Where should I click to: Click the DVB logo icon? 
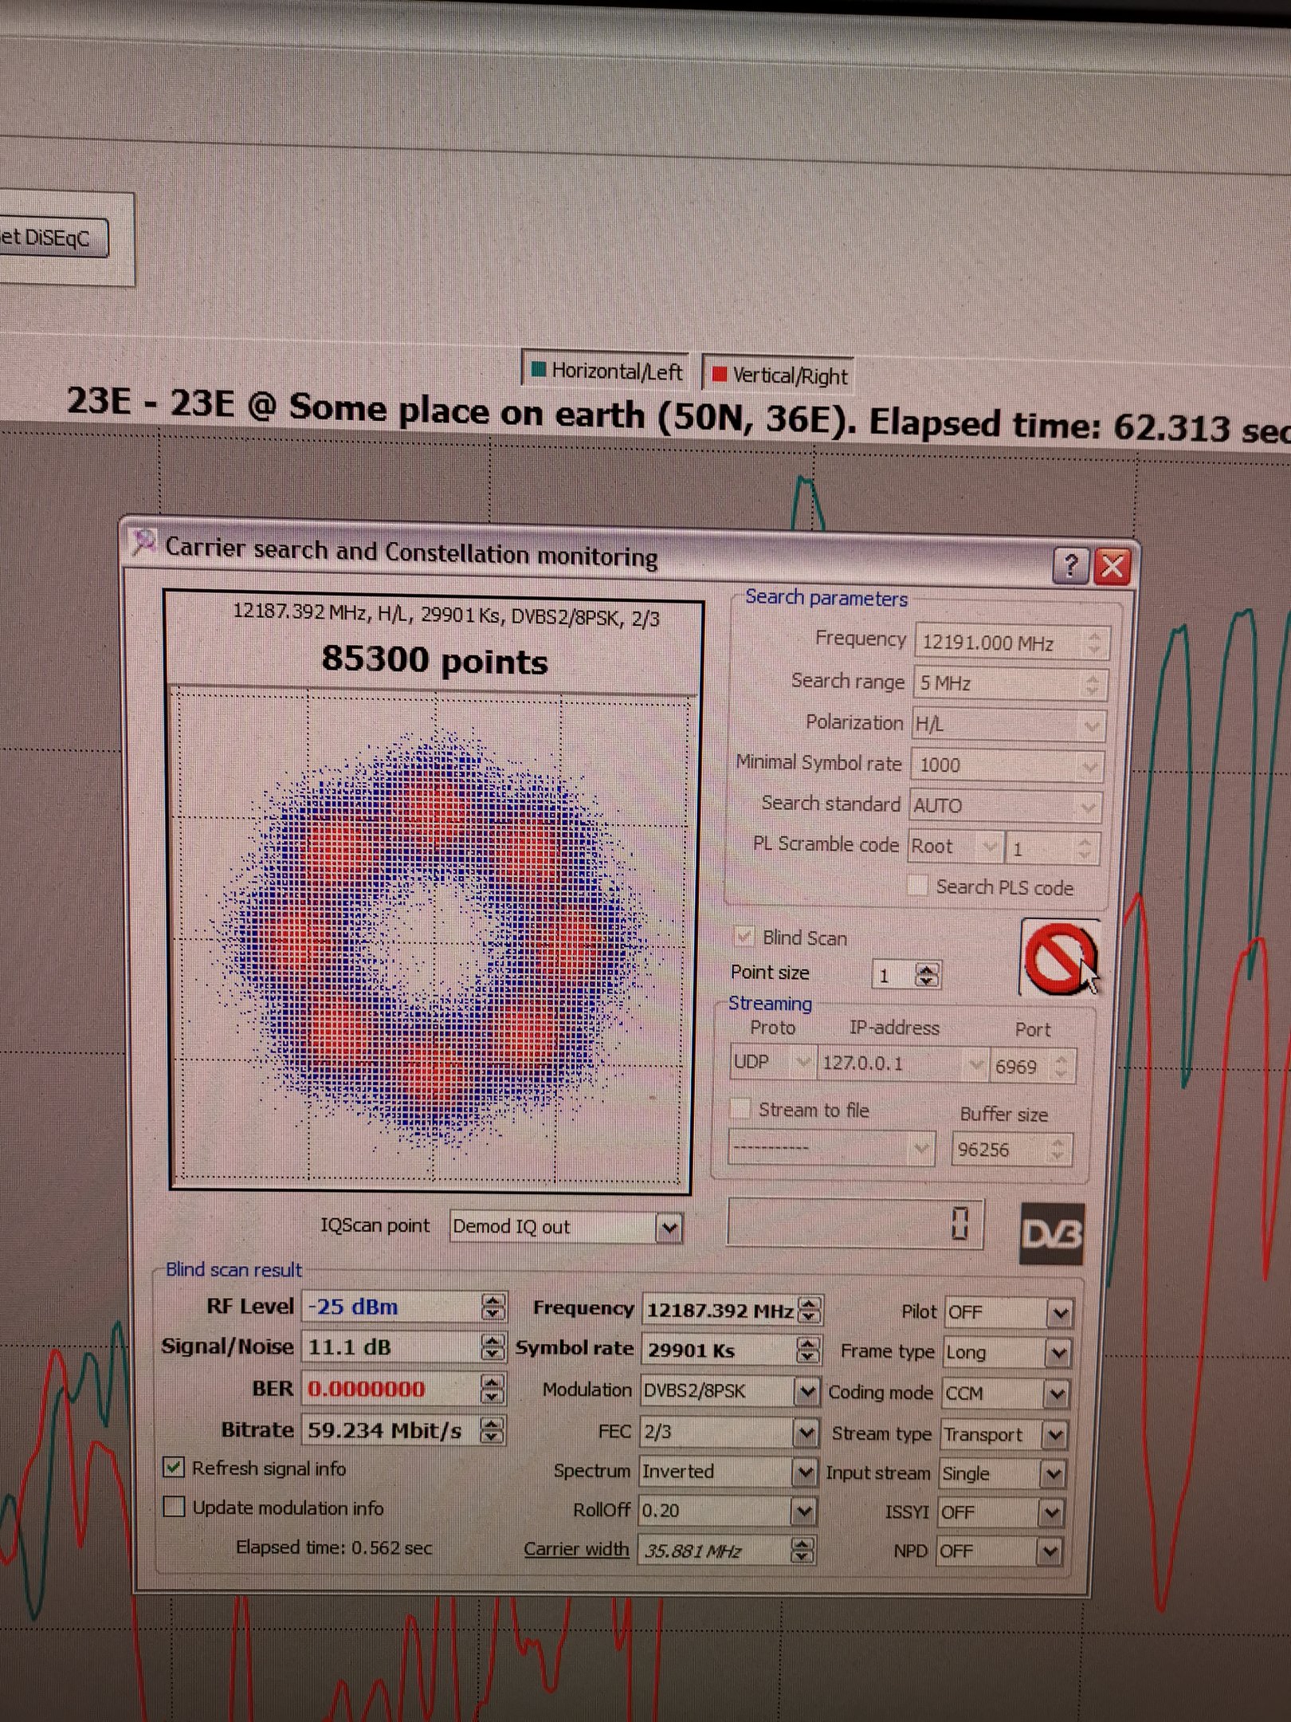click(x=1052, y=1234)
